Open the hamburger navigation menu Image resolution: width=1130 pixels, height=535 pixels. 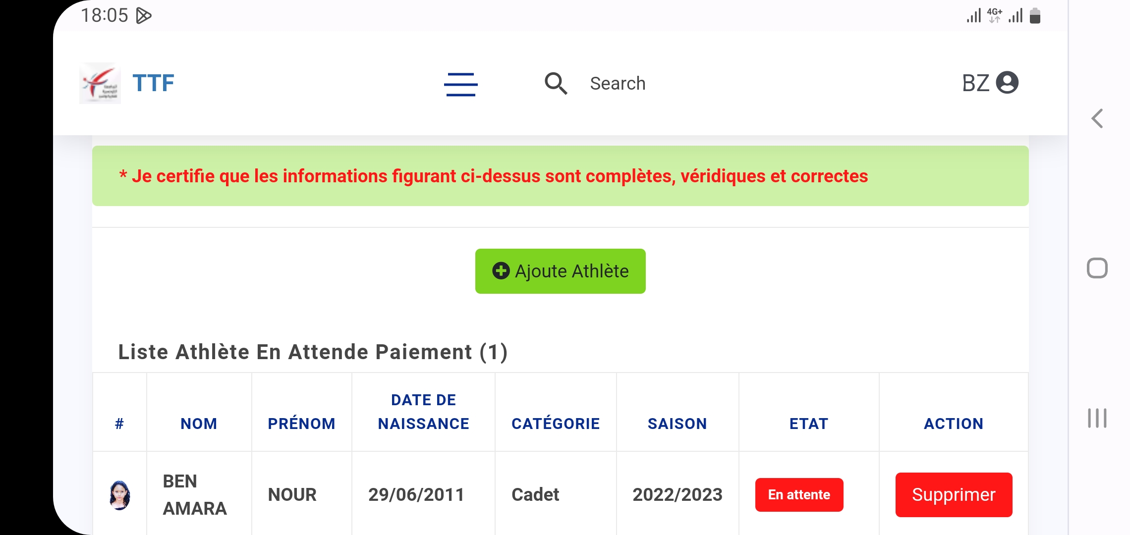(460, 84)
